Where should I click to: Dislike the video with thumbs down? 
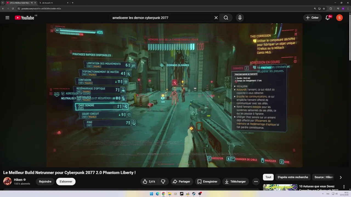coord(163,181)
